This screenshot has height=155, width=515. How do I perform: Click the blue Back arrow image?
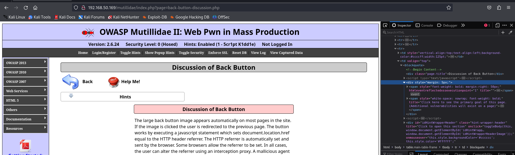coord(71,82)
